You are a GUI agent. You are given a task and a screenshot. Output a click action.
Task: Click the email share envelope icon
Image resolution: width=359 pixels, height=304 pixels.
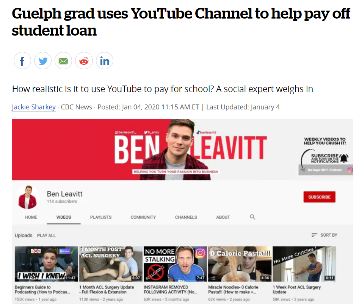tap(63, 61)
